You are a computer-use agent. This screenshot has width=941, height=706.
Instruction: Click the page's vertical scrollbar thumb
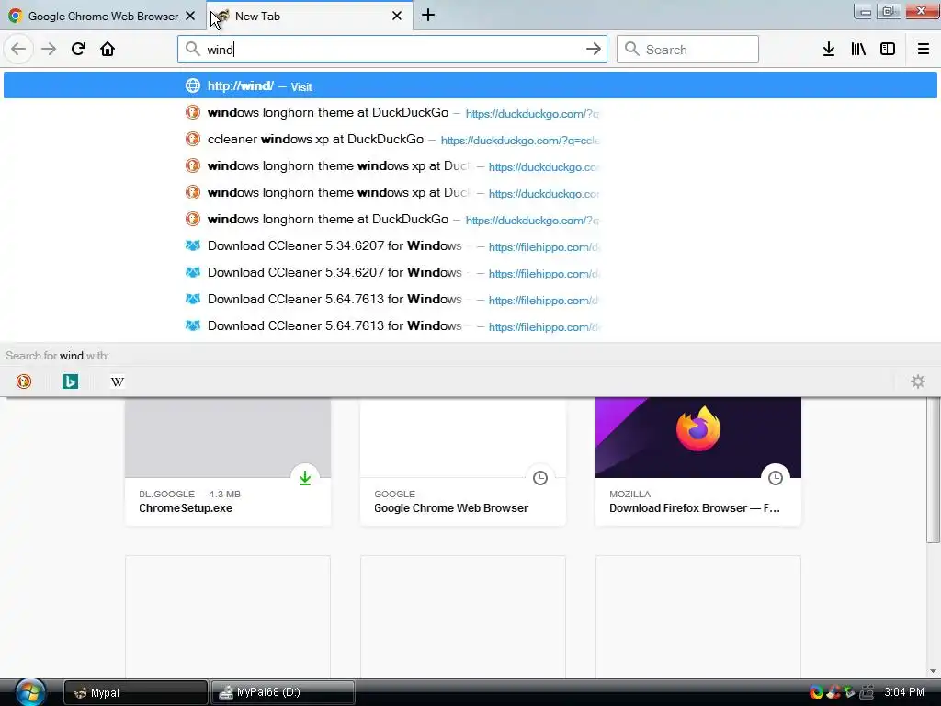click(x=934, y=470)
